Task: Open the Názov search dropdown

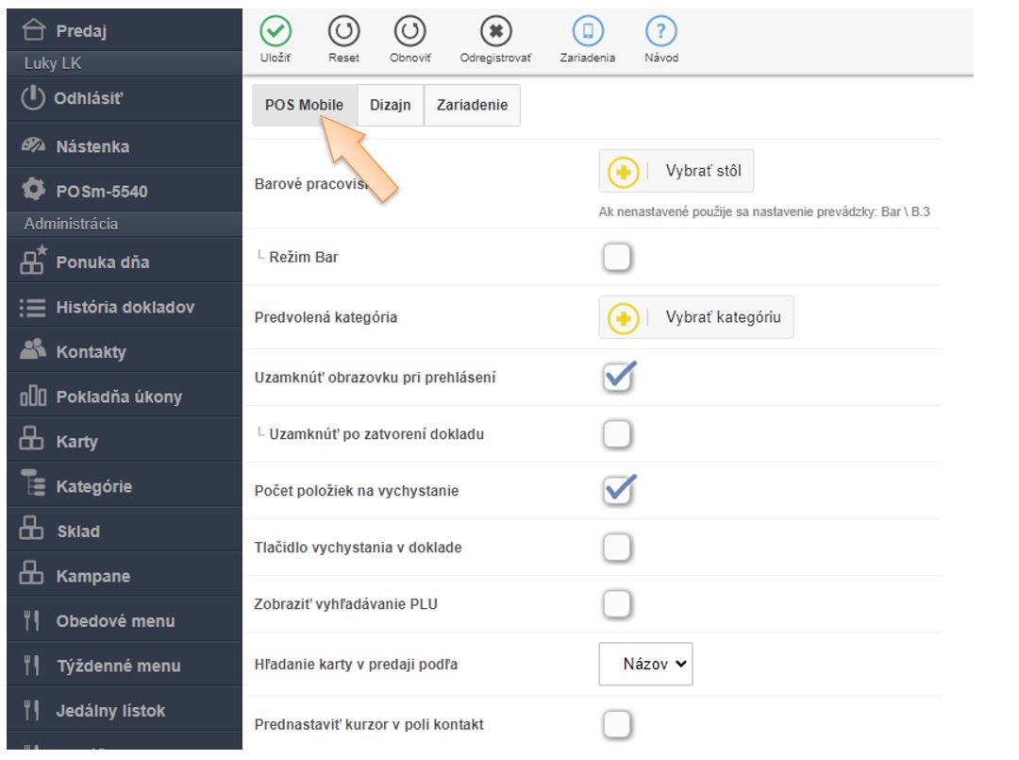Action: [646, 664]
